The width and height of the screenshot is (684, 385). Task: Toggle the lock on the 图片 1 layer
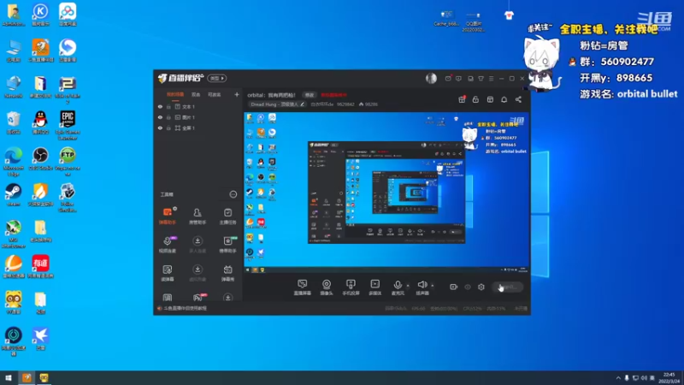click(168, 117)
